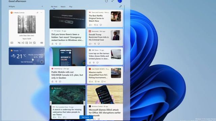Open the Massive marlin disqualified article
The height and width of the screenshot is (121, 216).
[x=98, y=75]
